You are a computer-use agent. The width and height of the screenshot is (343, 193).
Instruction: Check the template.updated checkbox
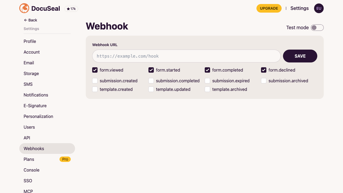[151, 89]
